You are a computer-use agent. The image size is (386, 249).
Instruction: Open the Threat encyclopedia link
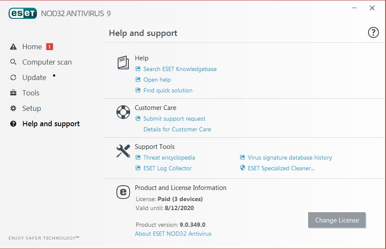[x=169, y=157]
